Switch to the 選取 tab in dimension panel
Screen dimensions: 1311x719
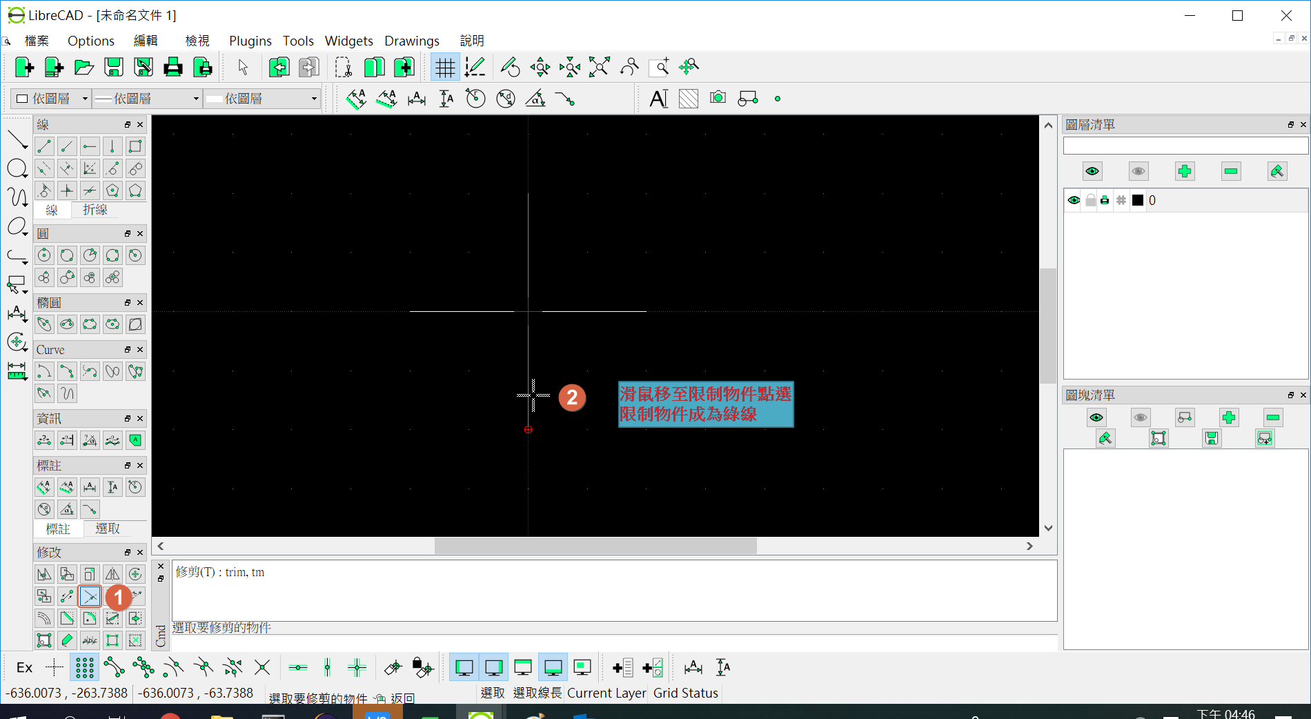tap(108, 529)
